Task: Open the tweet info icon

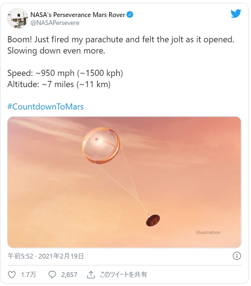Action: [237, 256]
